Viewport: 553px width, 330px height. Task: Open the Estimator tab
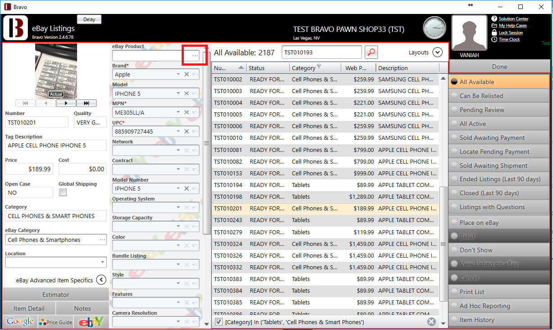(x=56, y=294)
